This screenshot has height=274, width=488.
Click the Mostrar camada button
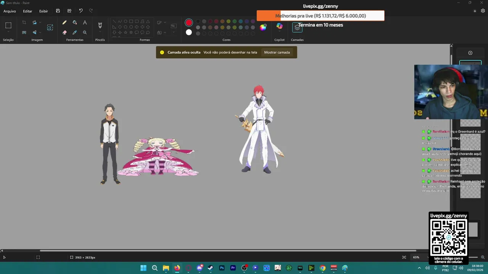click(277, 53)
